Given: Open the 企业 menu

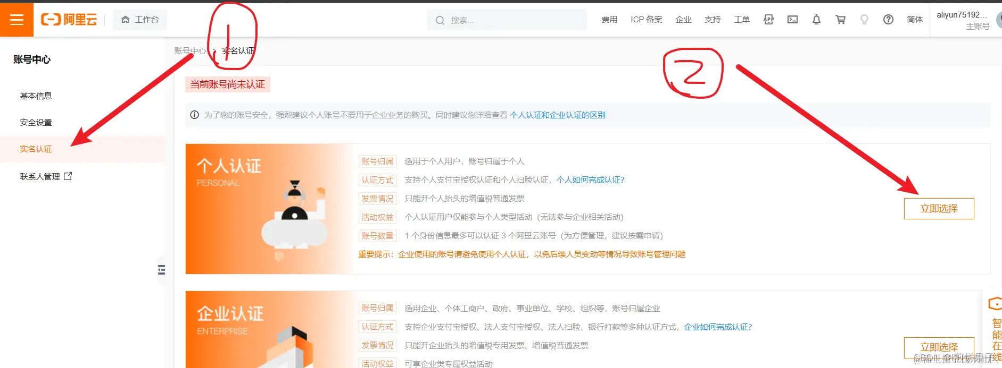Looking at the screenshot, I should pos(683,20).
